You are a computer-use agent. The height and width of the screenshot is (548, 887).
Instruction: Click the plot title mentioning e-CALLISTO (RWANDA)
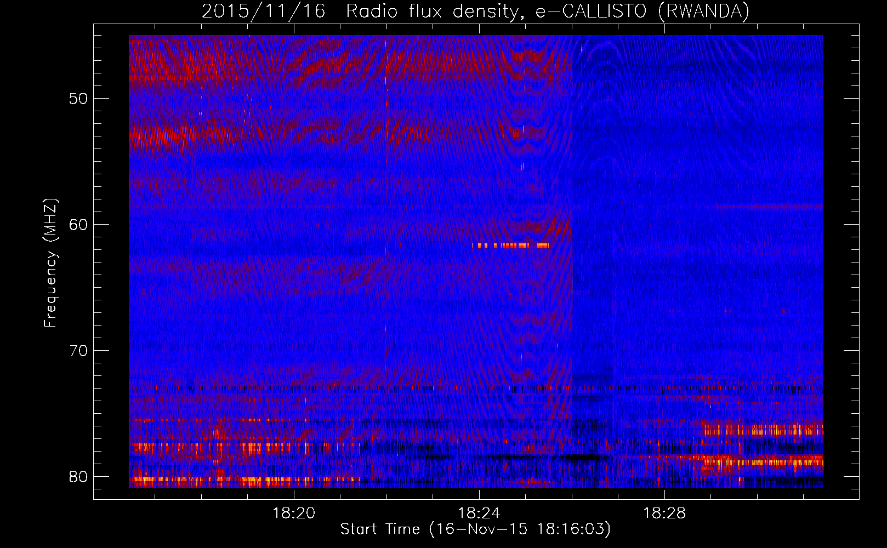click(x=475, y=12)
